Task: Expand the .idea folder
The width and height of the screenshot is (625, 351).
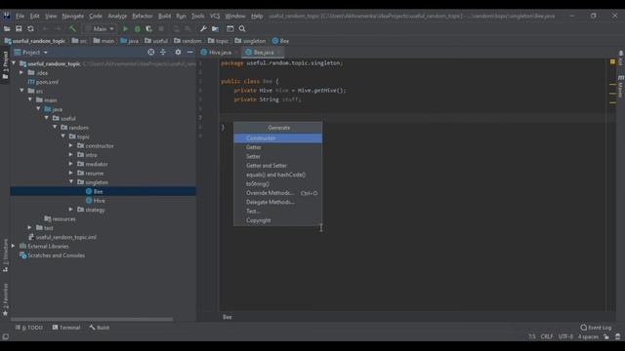Action: 21,72
